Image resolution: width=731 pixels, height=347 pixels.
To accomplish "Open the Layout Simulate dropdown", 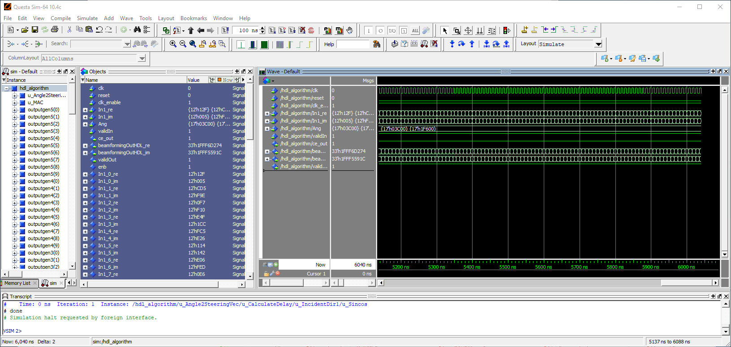I will coord(598,44).
